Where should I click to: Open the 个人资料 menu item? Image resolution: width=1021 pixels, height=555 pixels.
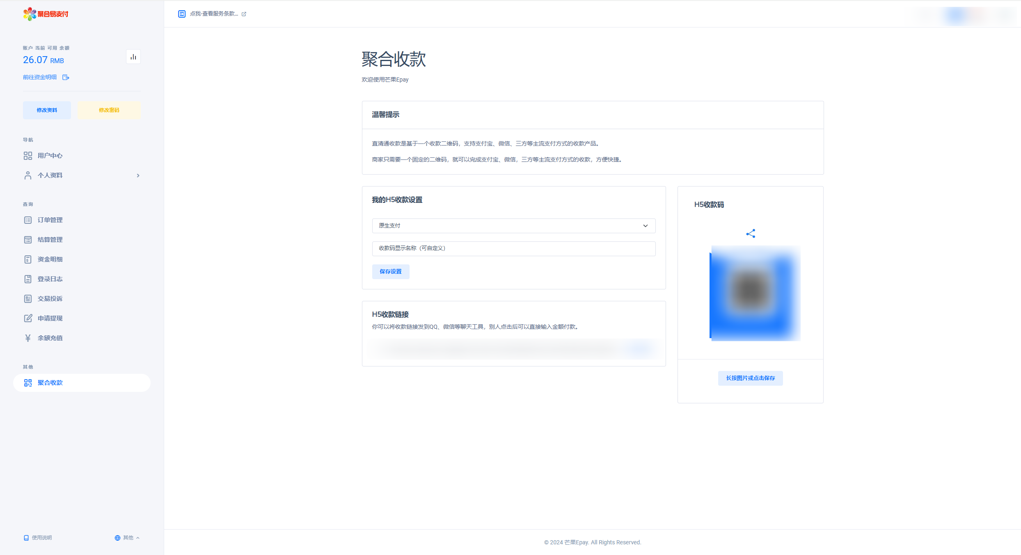click(x=82, y=175)
